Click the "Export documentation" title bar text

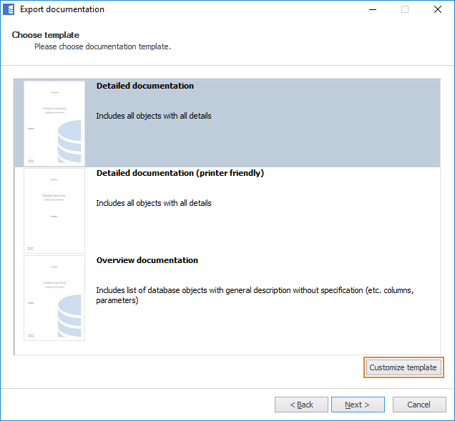tap(62, 9)
